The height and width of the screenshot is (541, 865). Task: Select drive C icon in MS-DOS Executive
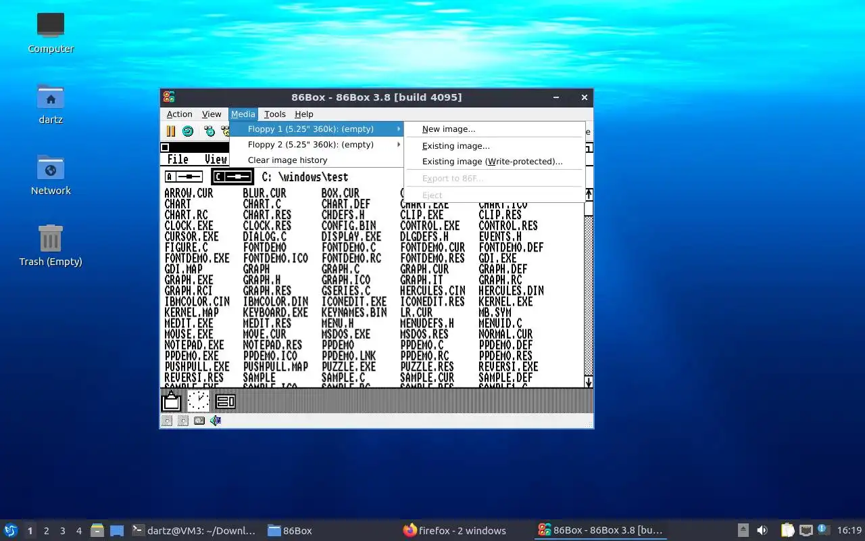(232, 177)
